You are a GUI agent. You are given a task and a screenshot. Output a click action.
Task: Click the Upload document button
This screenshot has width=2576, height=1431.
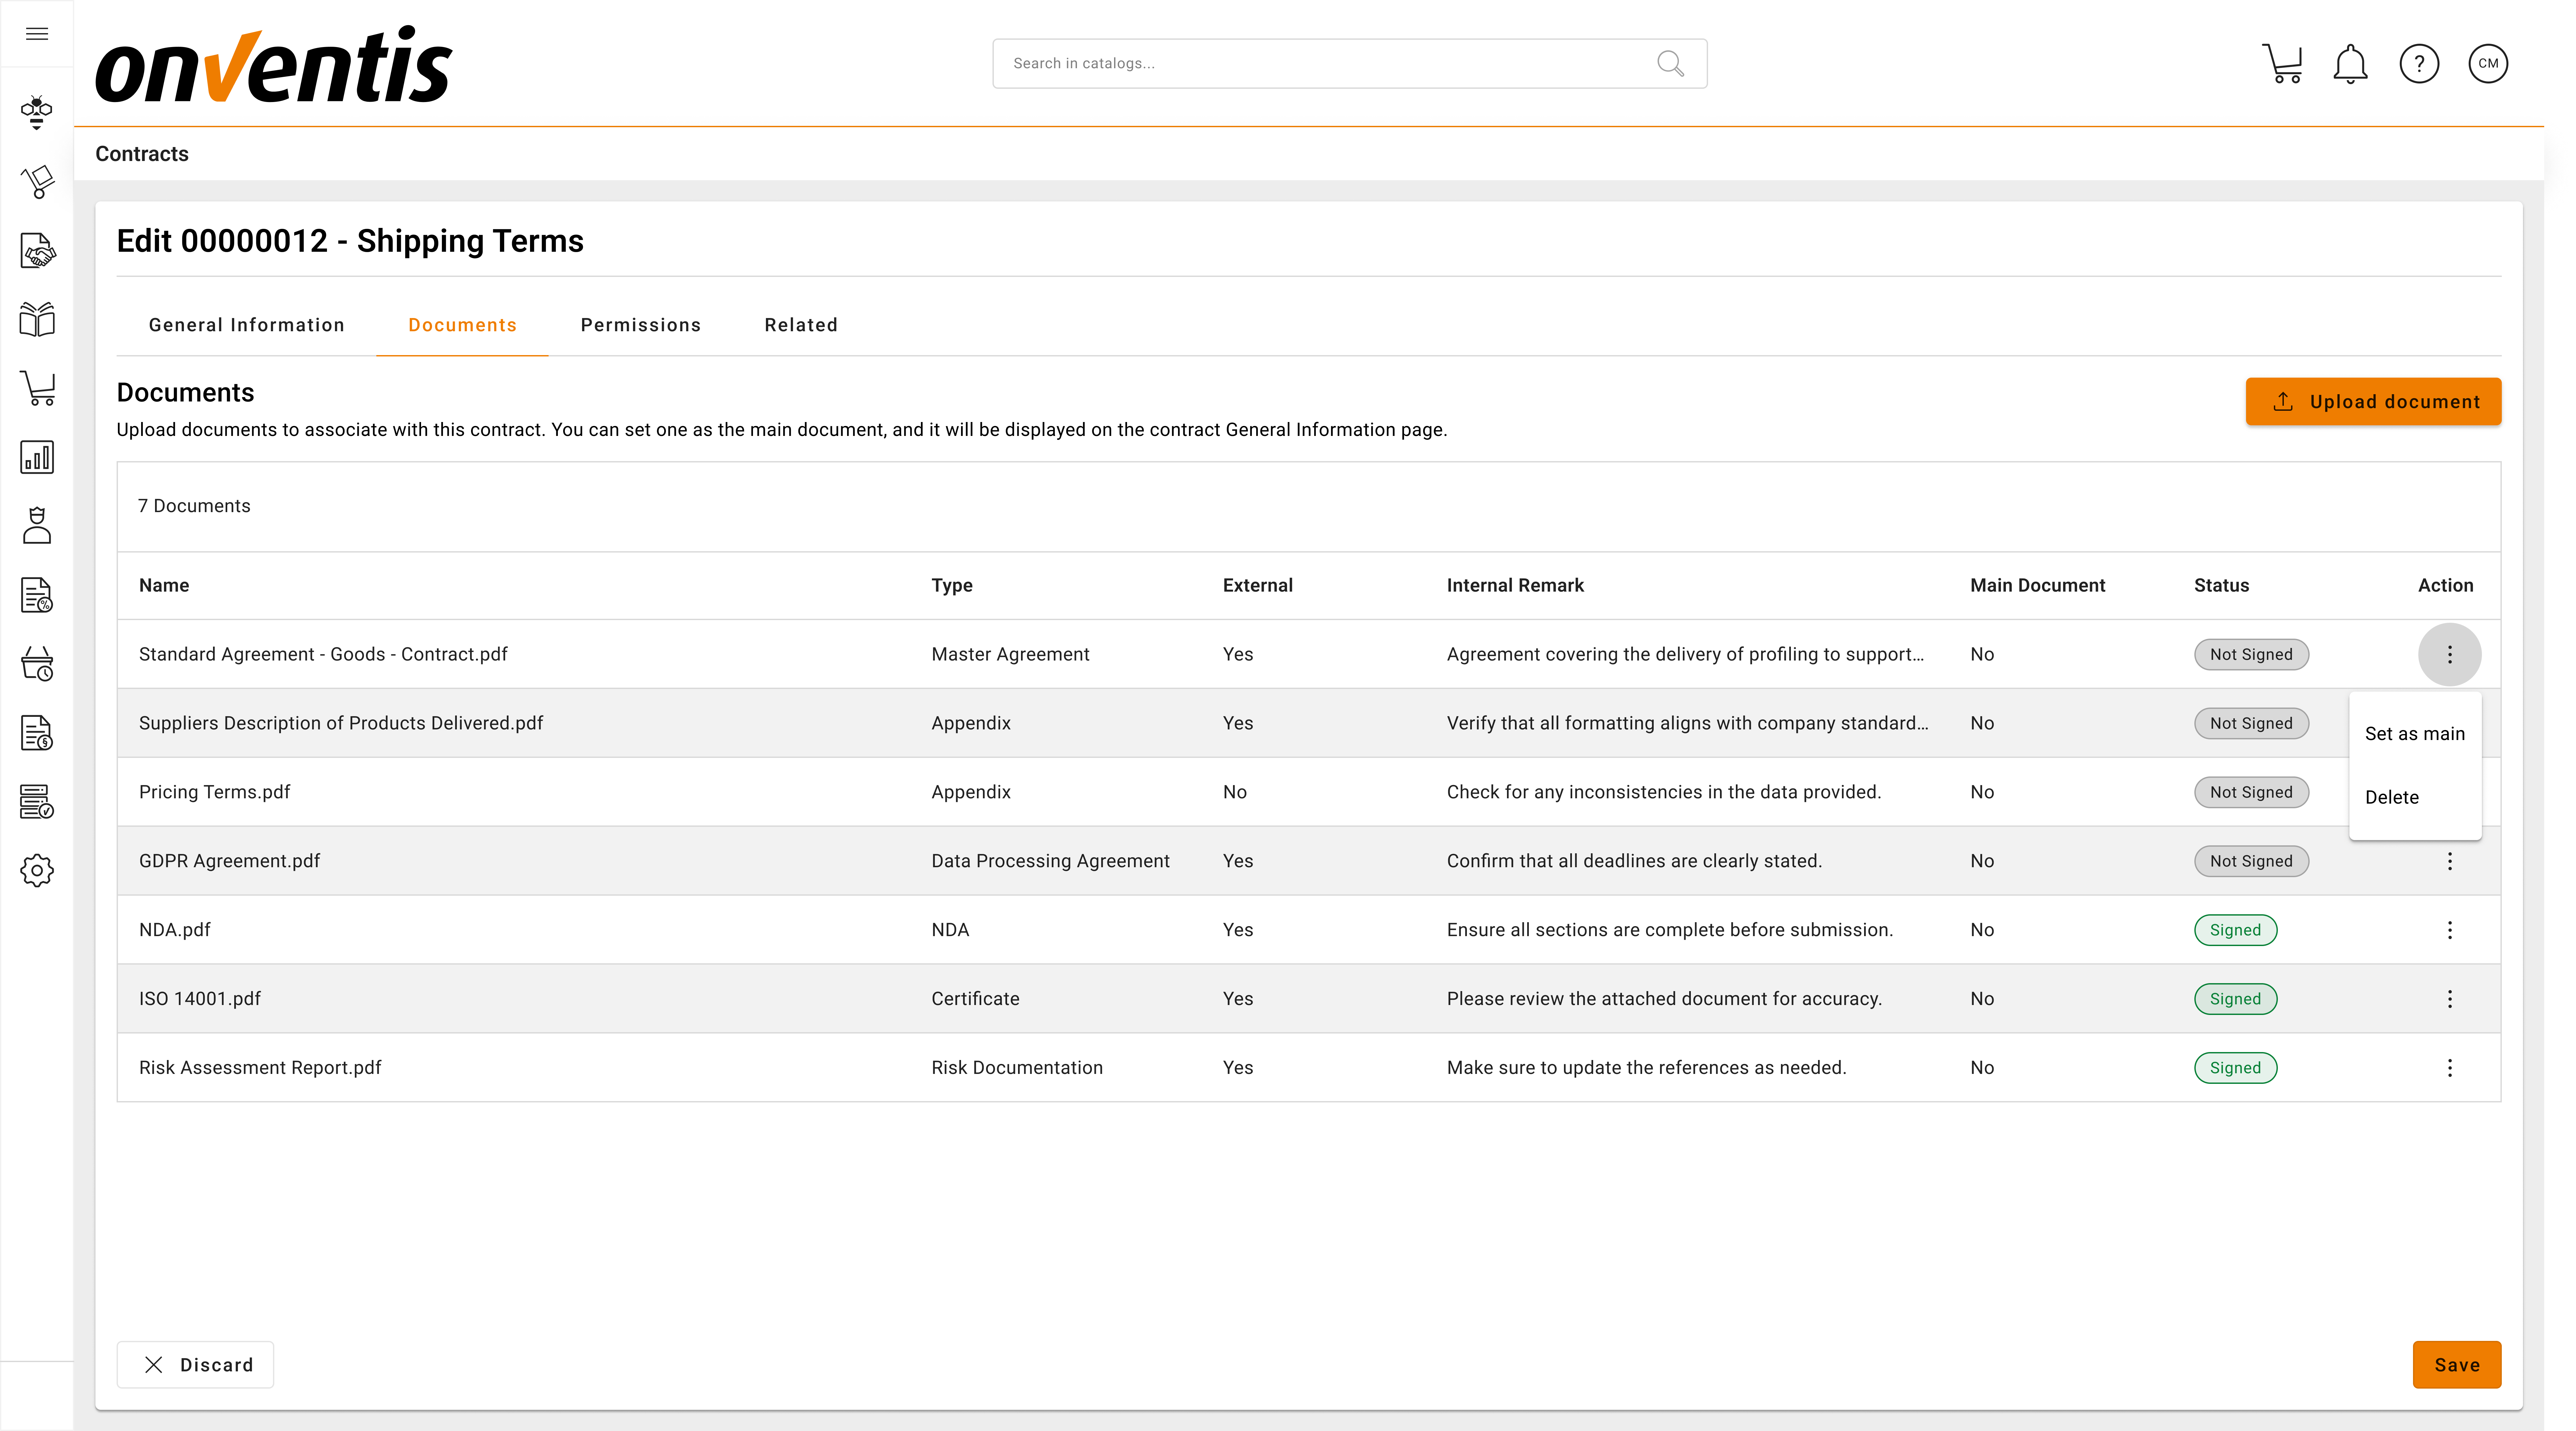[2373, 401]
